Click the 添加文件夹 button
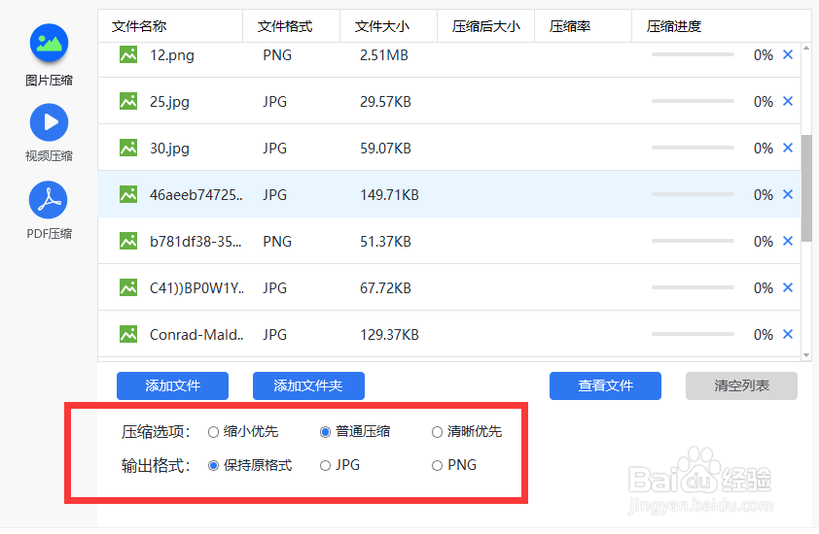Screen dimensions: 819x534 click(x=308, y=385)
